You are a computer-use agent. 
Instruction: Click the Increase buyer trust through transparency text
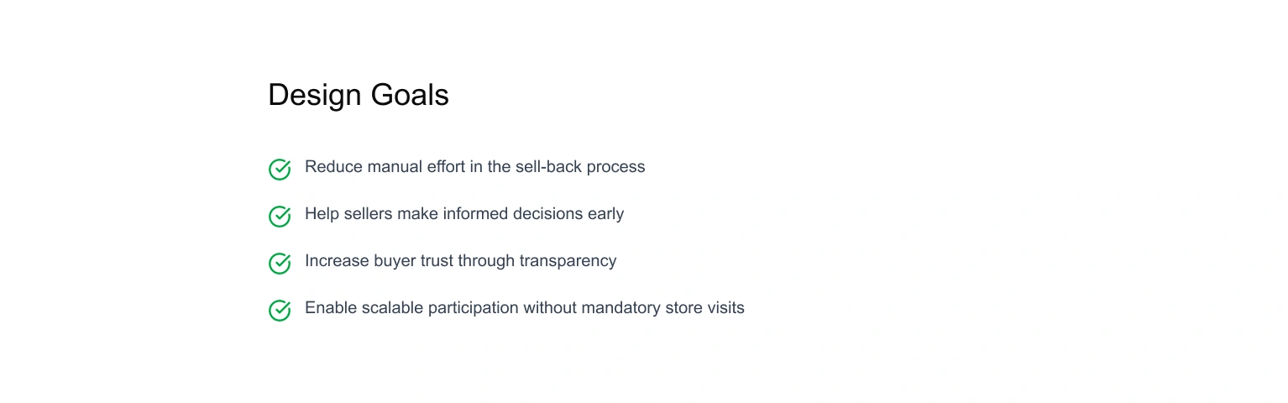click(461, 260)
